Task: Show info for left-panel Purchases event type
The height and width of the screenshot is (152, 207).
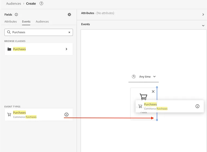Action: (66, 115)
